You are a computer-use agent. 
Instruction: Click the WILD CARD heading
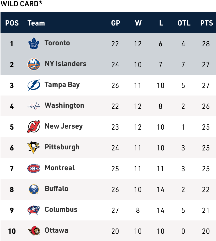pyautogui.click(x=21, y=4)
